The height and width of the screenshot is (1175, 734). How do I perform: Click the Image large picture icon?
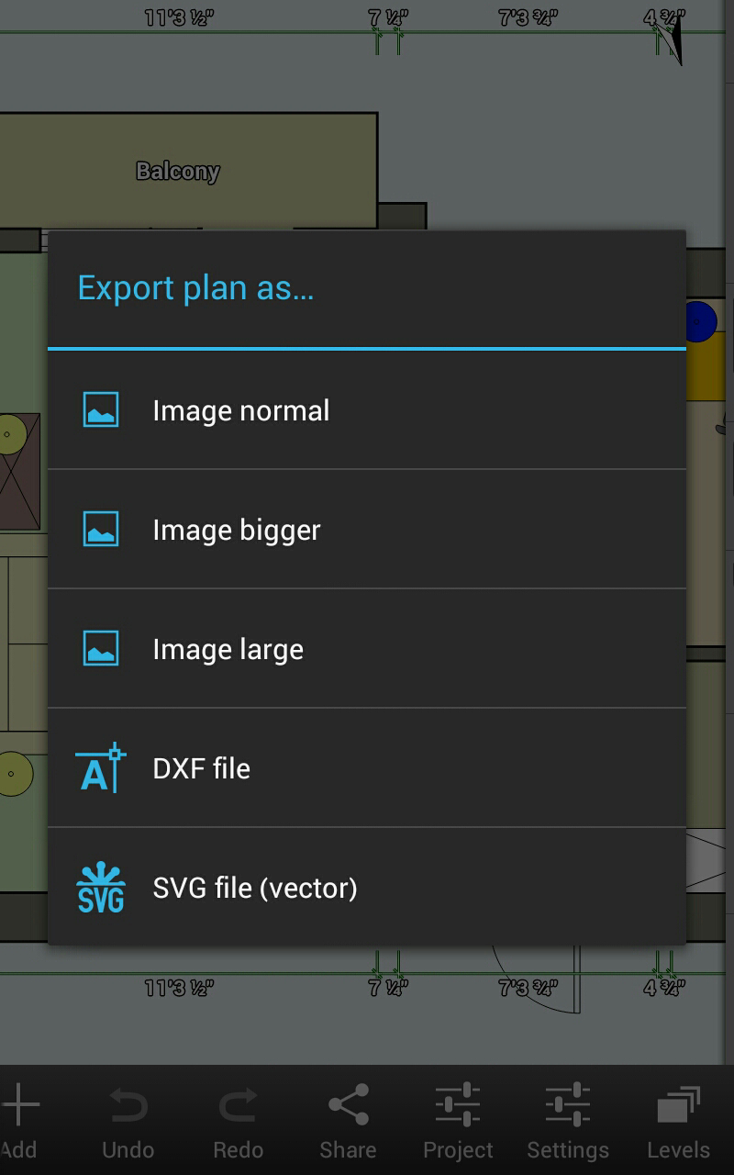tap(99, 649)
